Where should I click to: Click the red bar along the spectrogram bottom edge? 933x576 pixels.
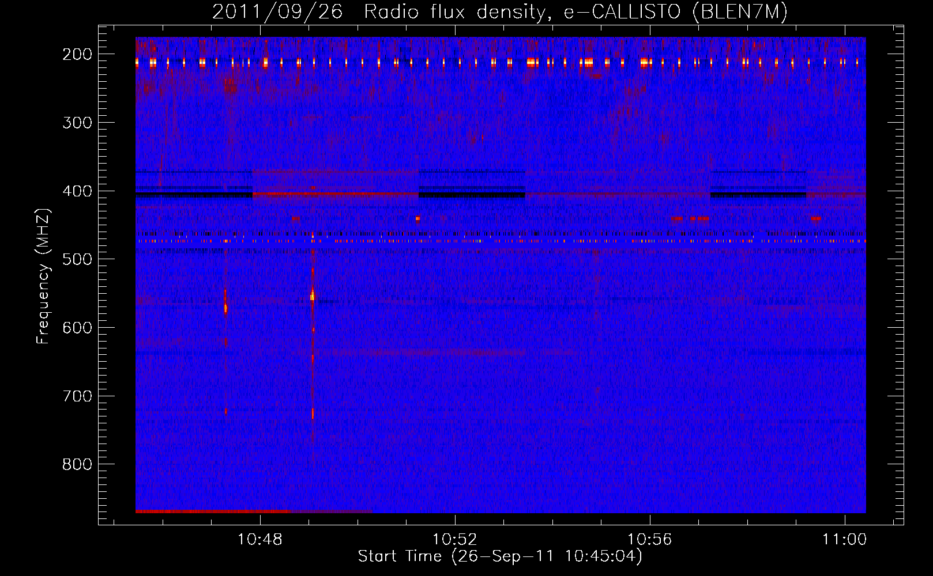coord(254,511)
